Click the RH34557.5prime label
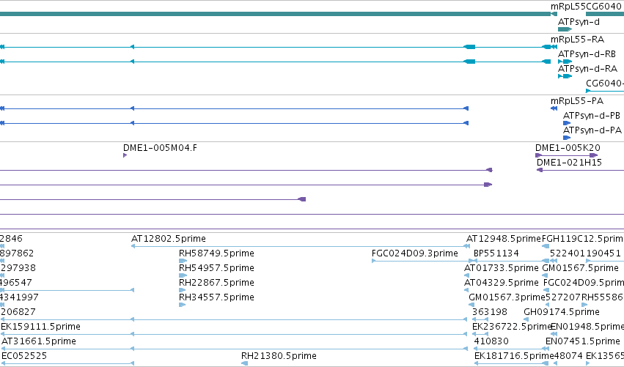 click(x=216, y=297)
